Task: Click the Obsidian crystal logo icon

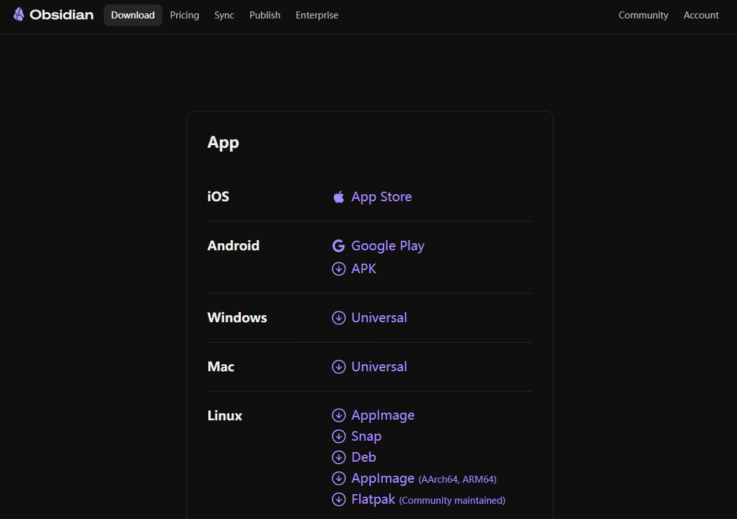Action: pos(19,15)
